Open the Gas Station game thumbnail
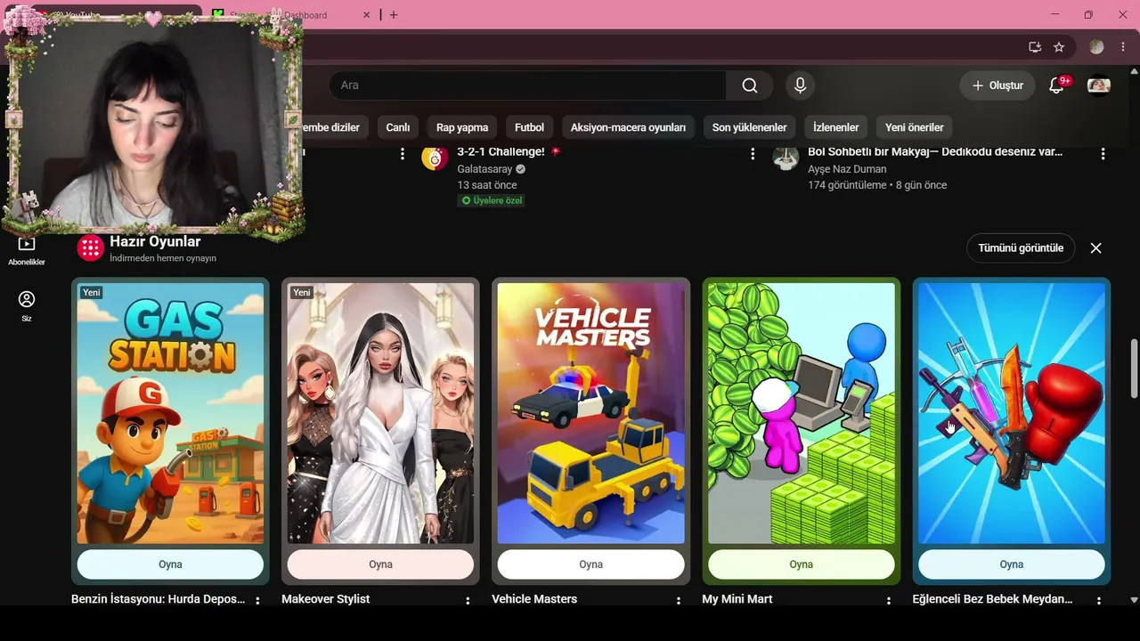1140x641 pixels. [170, 413]
